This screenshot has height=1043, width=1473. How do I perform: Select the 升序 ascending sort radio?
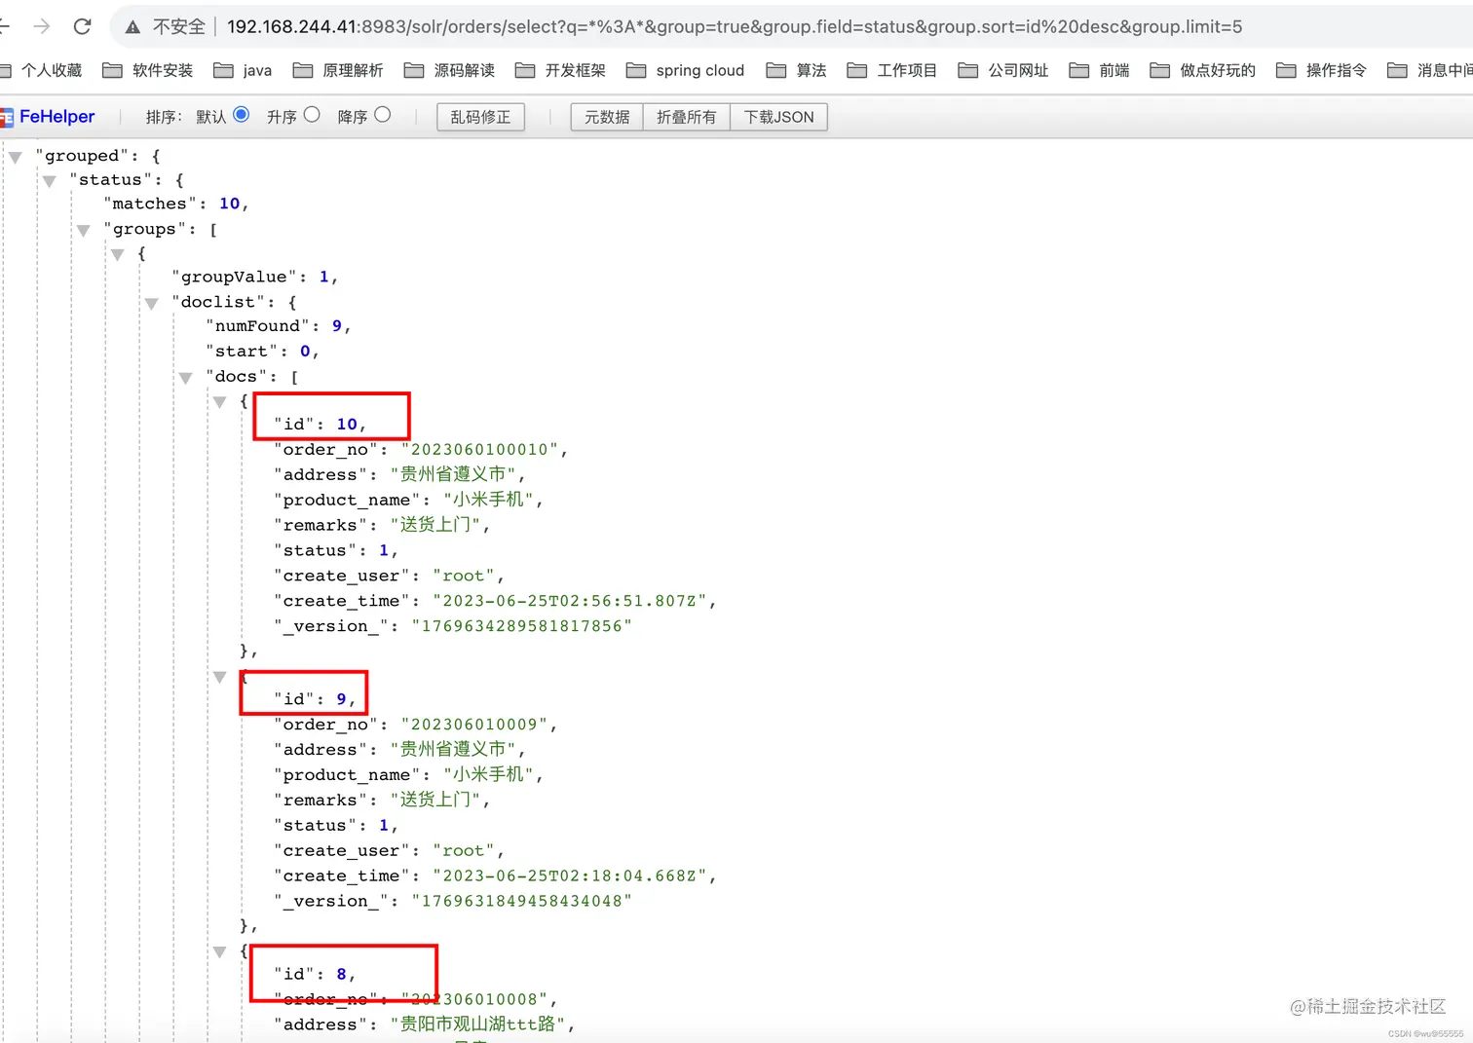point(312,115)
